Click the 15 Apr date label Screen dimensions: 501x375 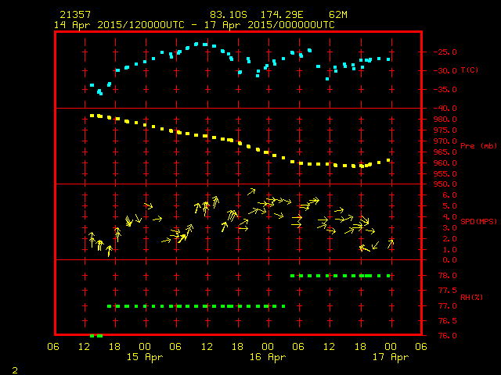[145, 357]
